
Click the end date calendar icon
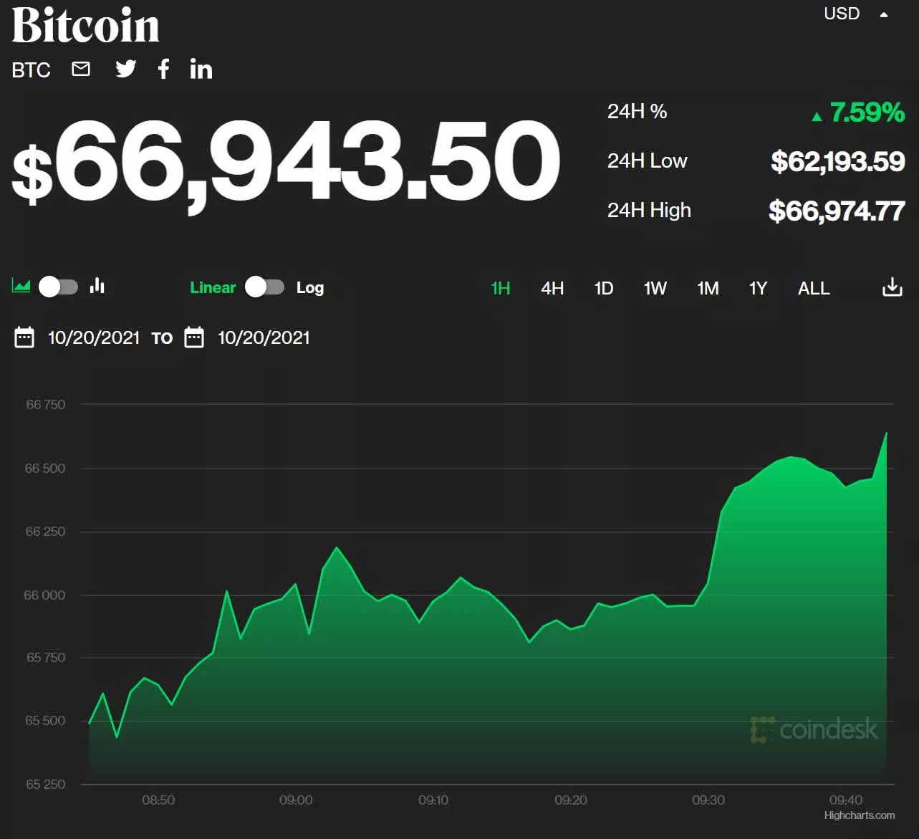click(x=195, y=337)
